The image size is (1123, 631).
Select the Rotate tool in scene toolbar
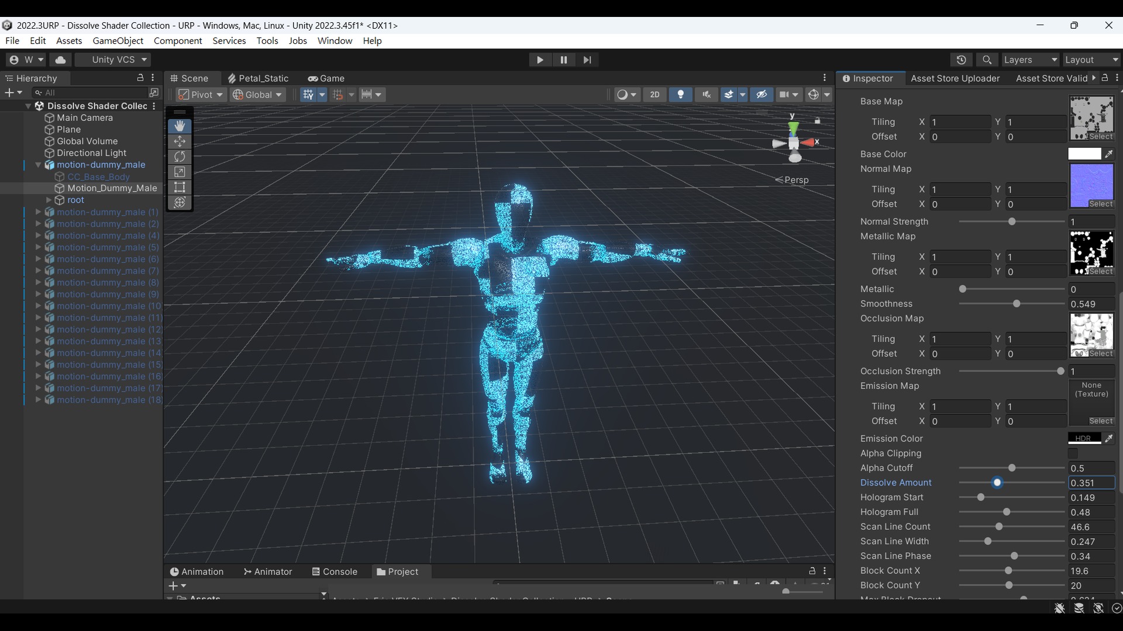click(x=180, y=157)
